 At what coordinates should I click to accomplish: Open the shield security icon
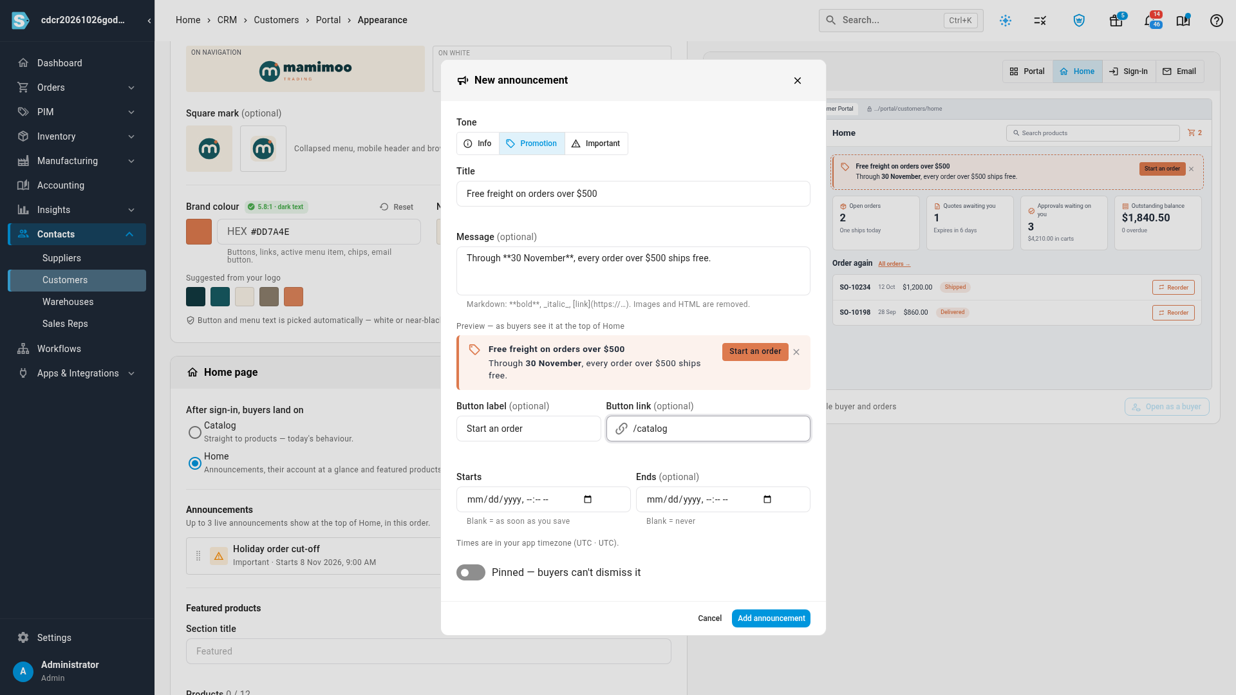[x=1079, y=21]
